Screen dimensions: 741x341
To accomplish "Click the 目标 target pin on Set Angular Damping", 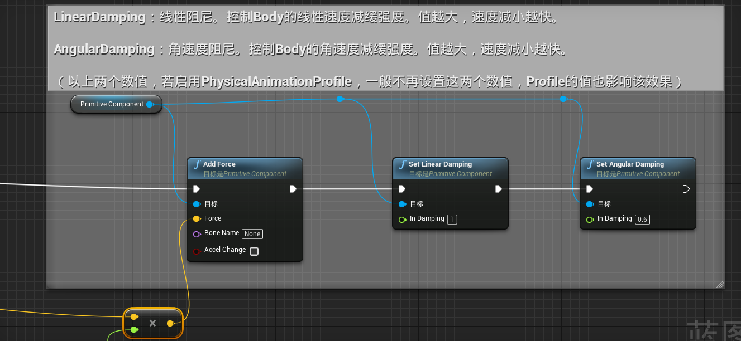I will click(590, 204).
